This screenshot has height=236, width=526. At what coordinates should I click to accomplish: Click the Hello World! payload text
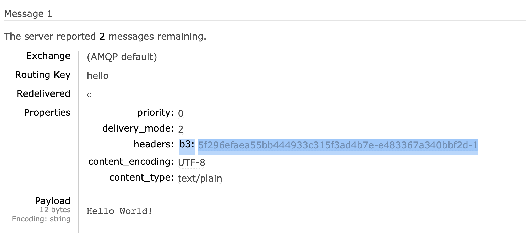pos(119,211)
